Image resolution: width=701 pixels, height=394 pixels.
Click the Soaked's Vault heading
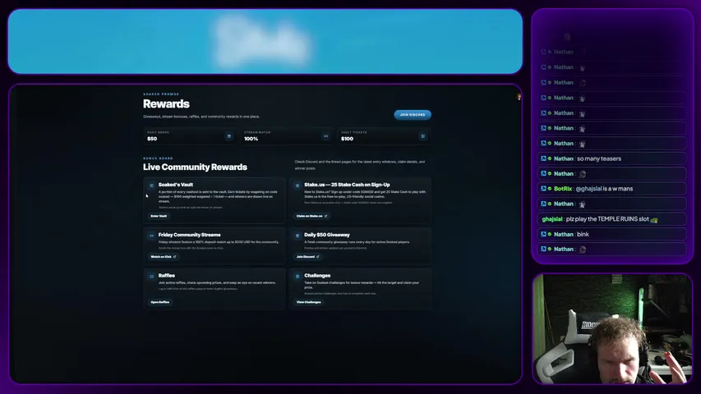pyautogui.click(x=176, y=185)
